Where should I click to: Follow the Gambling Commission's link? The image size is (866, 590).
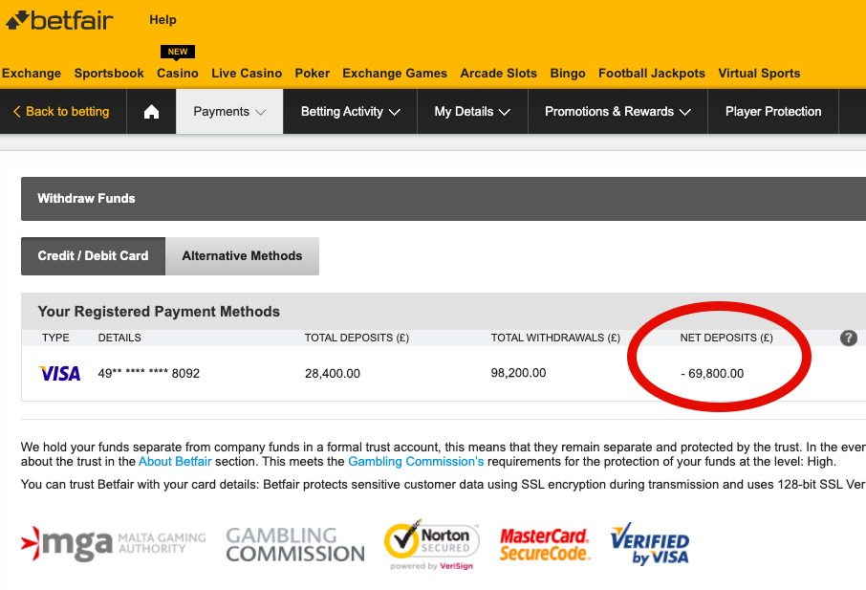[416, 461]
